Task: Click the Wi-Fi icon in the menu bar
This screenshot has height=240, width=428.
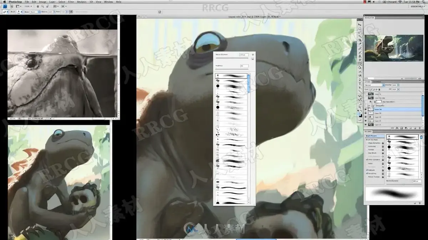Action: (400, 2)
